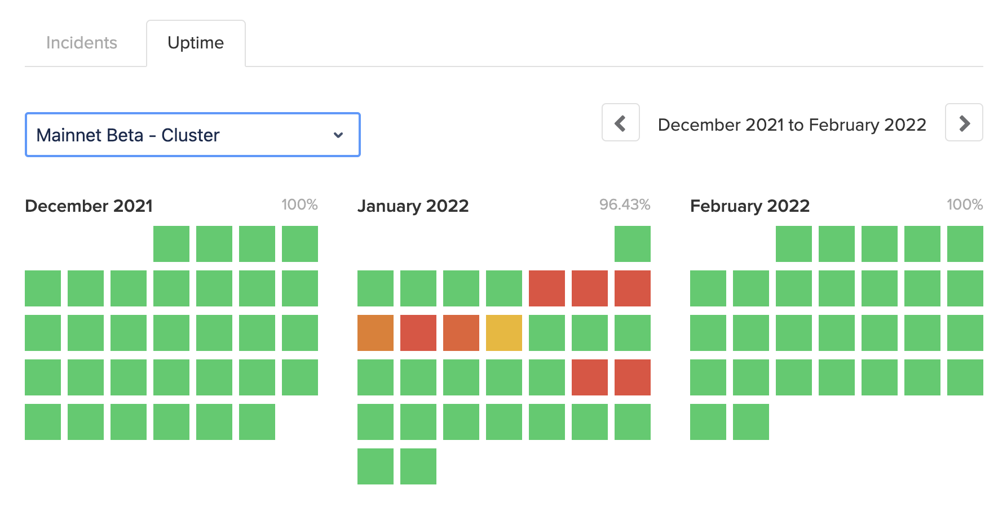Click the first red square in January's second row
Viewport: 1007px width, 516px height.
point(546,288)
